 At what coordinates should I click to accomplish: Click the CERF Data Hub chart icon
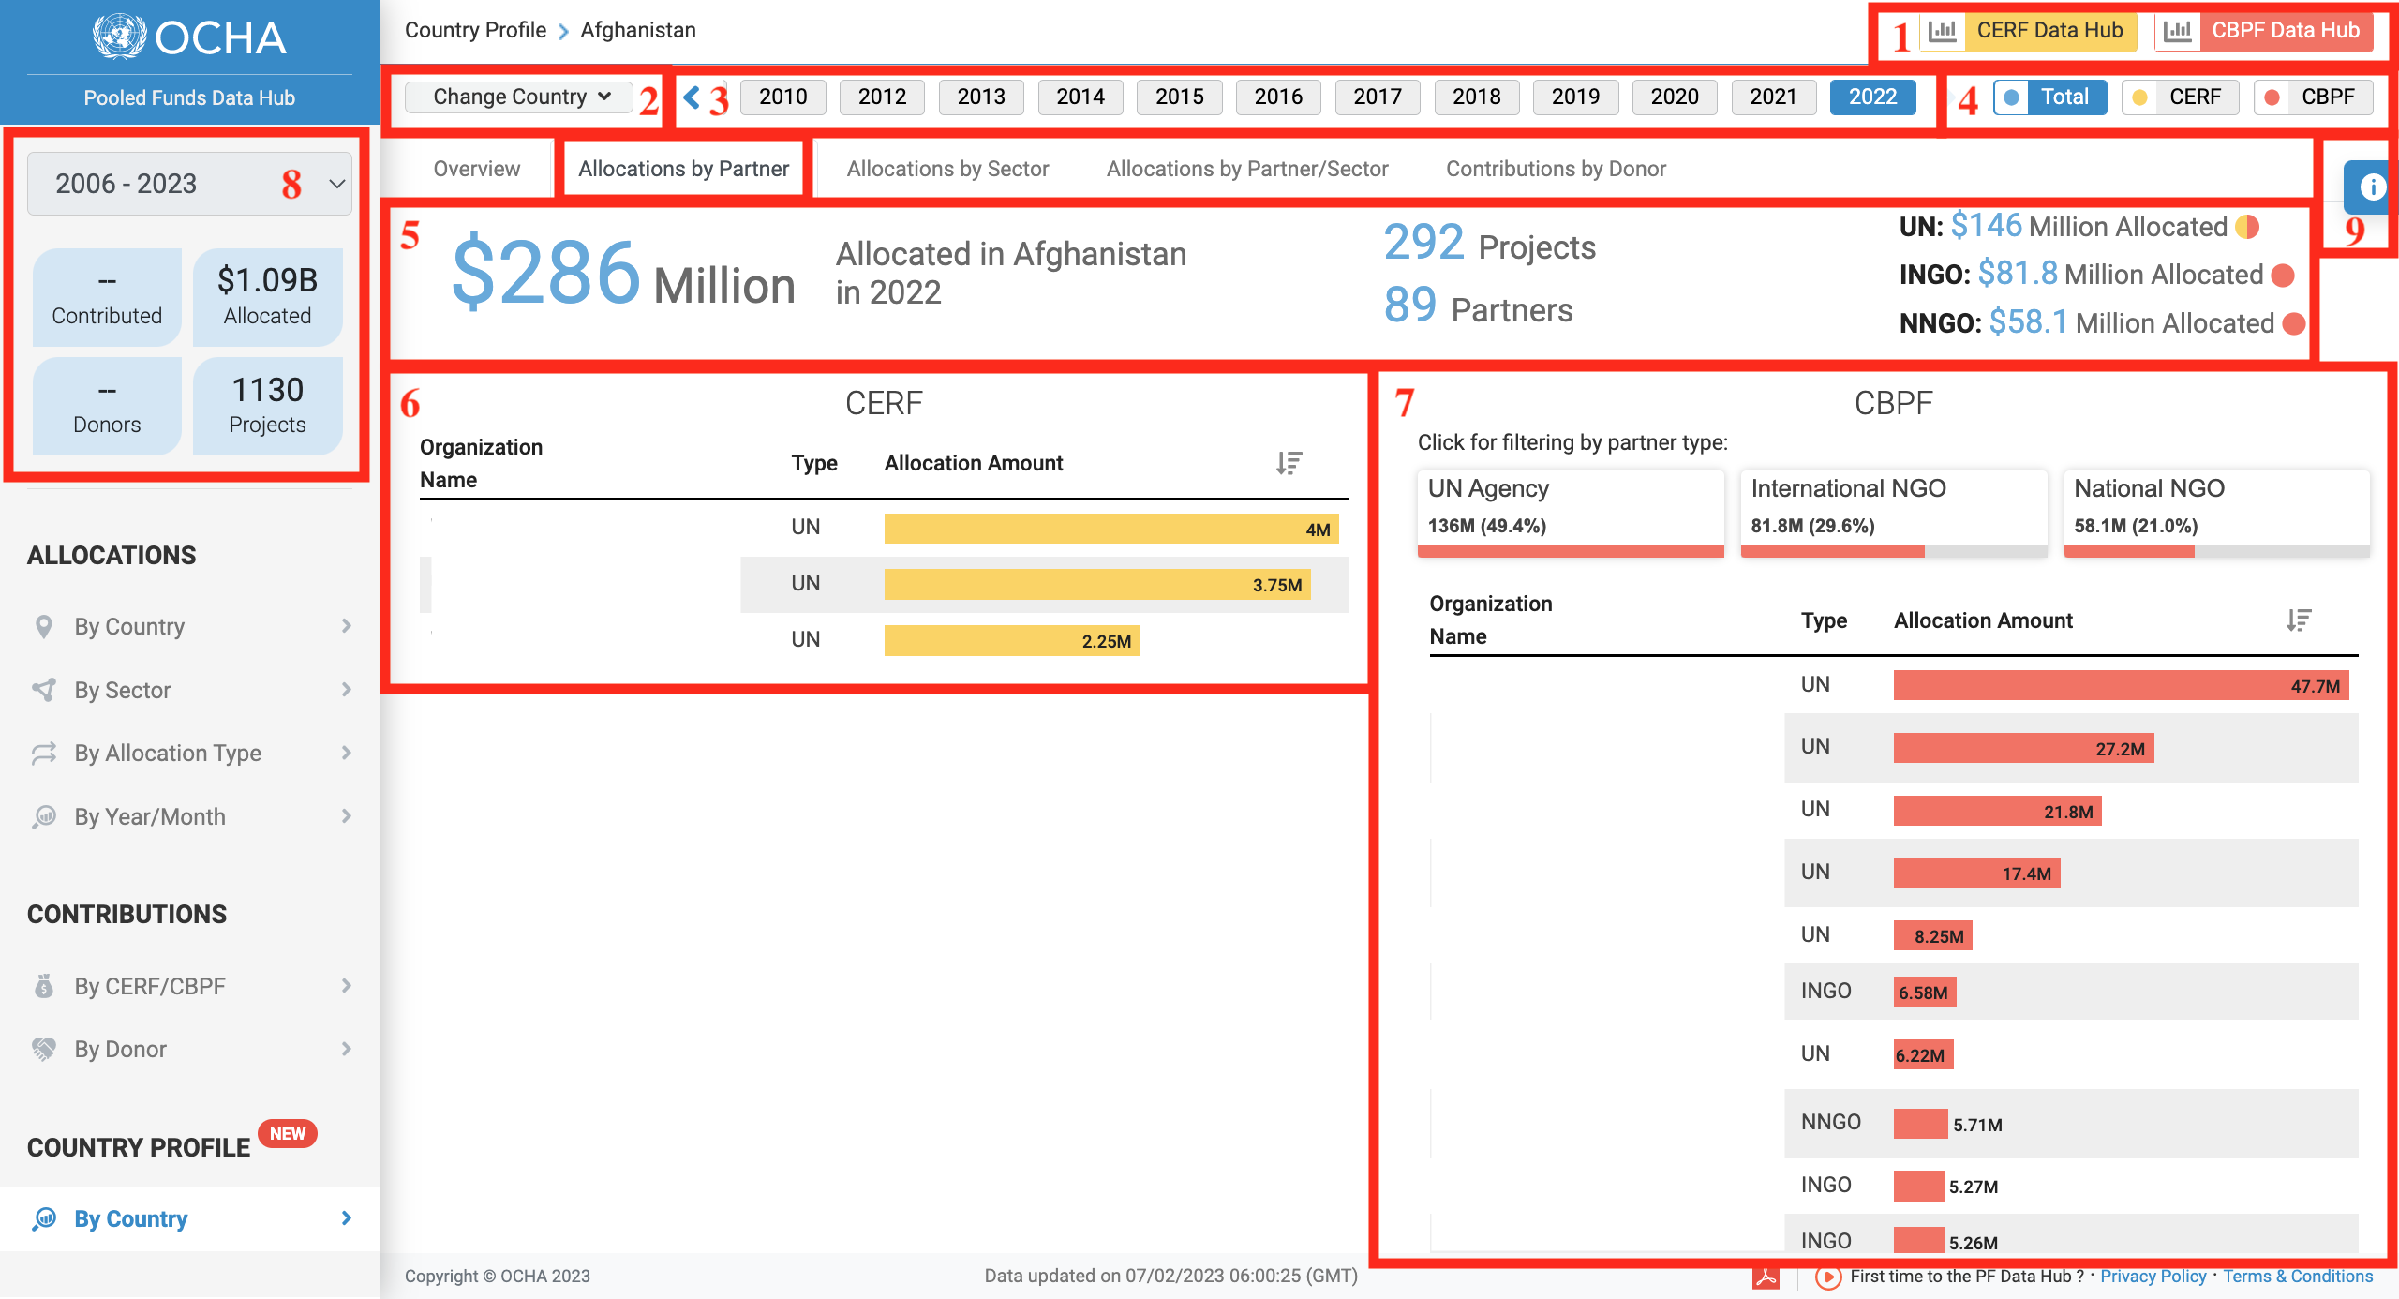tap(1943, 31)
